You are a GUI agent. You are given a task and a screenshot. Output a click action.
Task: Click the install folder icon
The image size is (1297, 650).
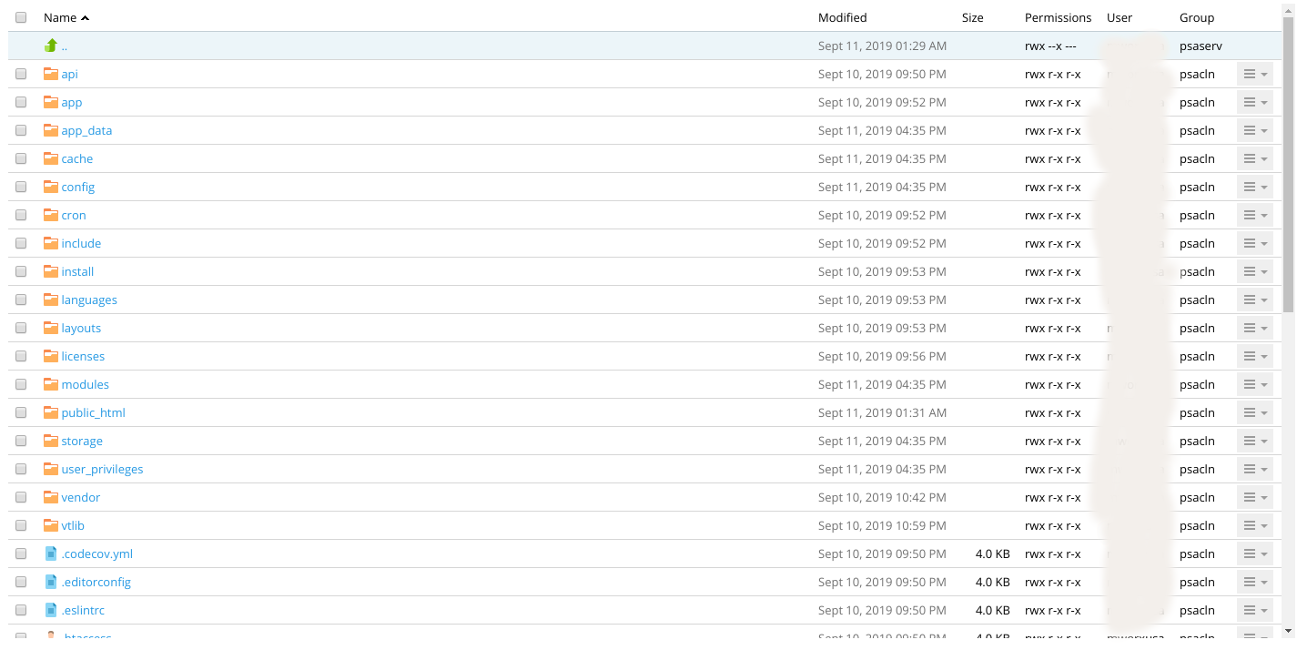pos(51,271)
